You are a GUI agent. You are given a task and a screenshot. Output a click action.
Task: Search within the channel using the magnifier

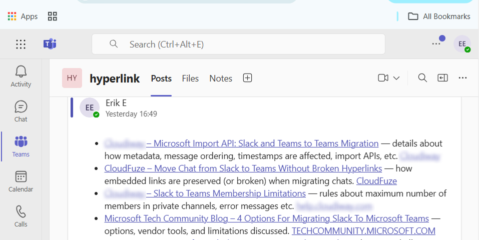coord(422,78)
